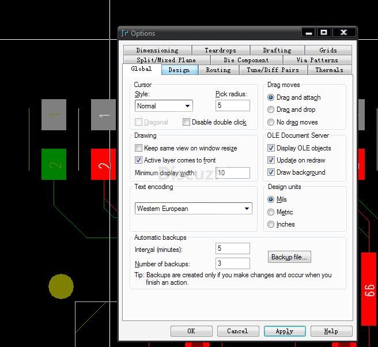Click the Backup file... button
The image size is (378, 347).
289,257
